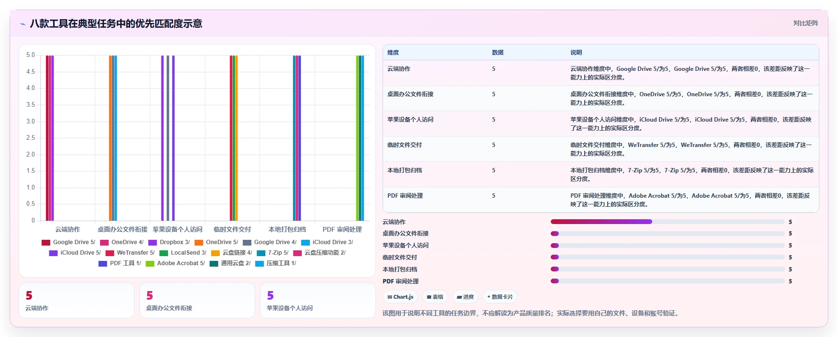
Task: Click the Adobe Acrobat description cell in table
Action: click(x=692, y=200)
